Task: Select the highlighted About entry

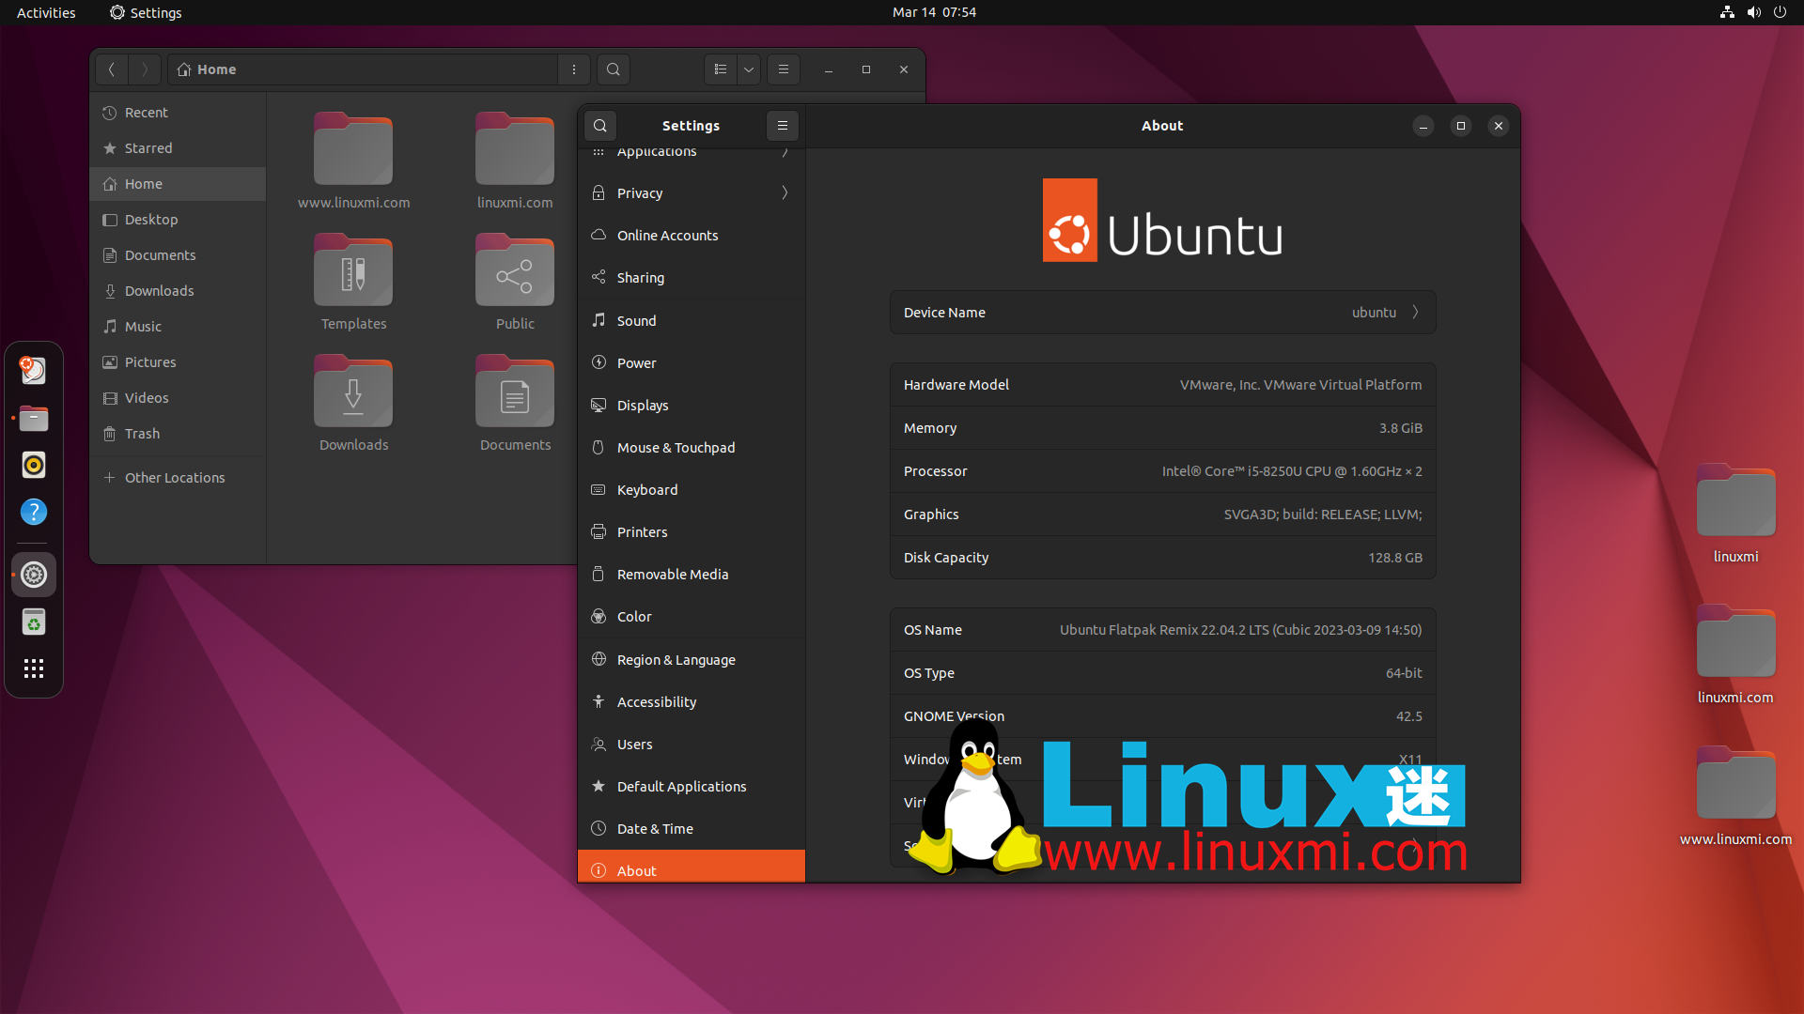Action: pos(692,868)
